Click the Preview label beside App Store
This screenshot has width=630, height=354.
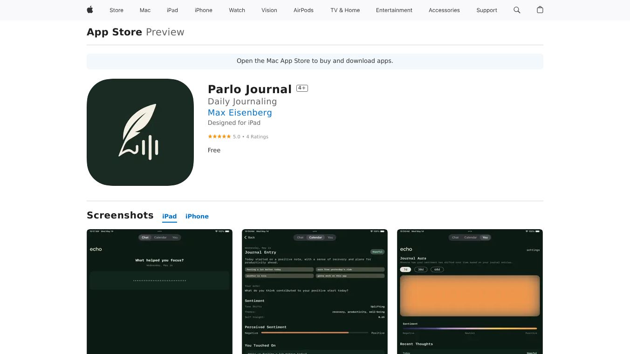pyautogui.click(x=165, y=32)
